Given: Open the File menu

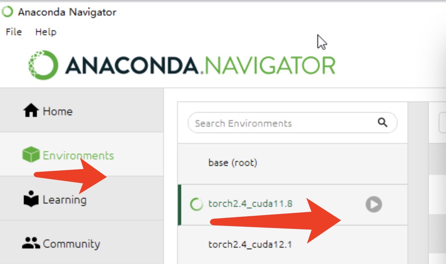Looking at the screenshot, I should [x=14, y=32].
